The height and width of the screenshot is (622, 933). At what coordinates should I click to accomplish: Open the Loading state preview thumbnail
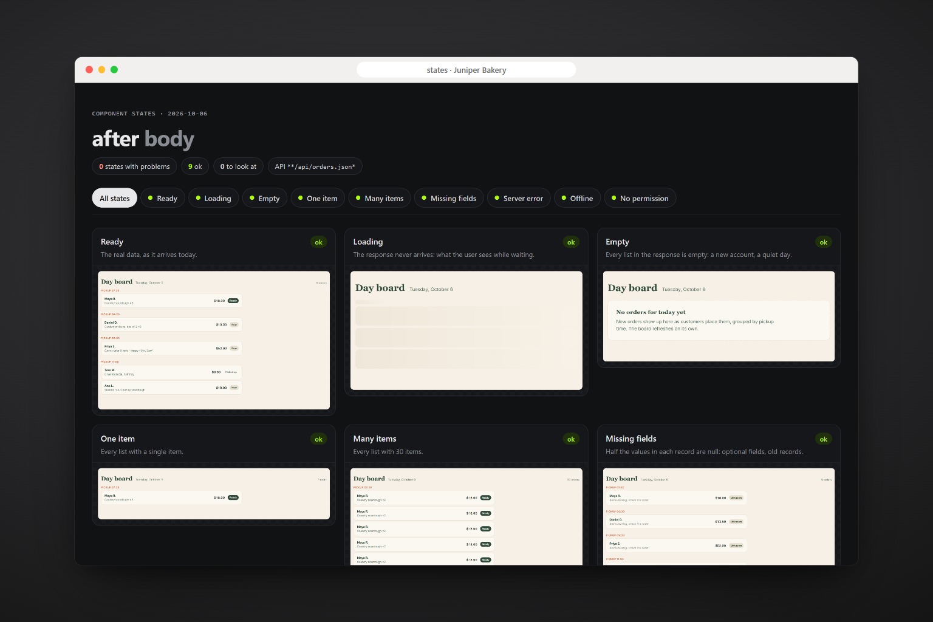466,330
